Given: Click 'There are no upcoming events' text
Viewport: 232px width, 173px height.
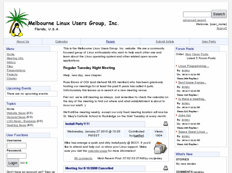Looking at the screenshot, I should (x=27, y=94).
